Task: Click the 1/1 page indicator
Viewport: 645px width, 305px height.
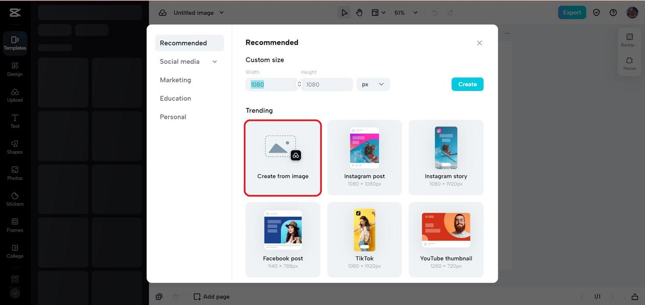Action: pyautogui.click(x=597, y=296)
